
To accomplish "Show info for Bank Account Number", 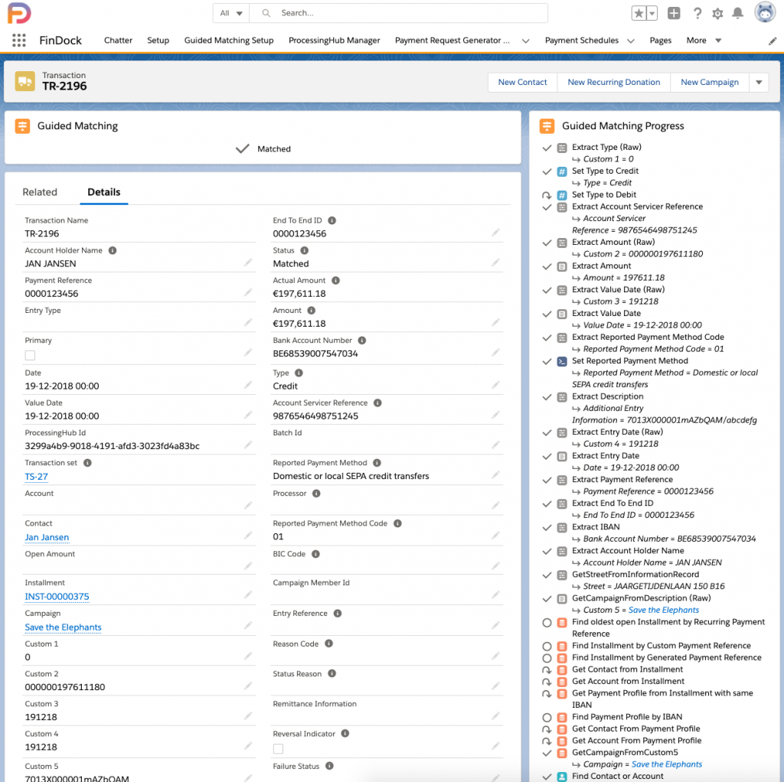I will coord(362,340).
